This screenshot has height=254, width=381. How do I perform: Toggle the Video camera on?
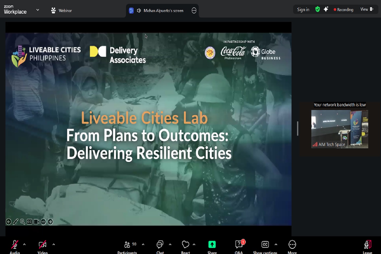pyautogui.click(x=42, y=245)
